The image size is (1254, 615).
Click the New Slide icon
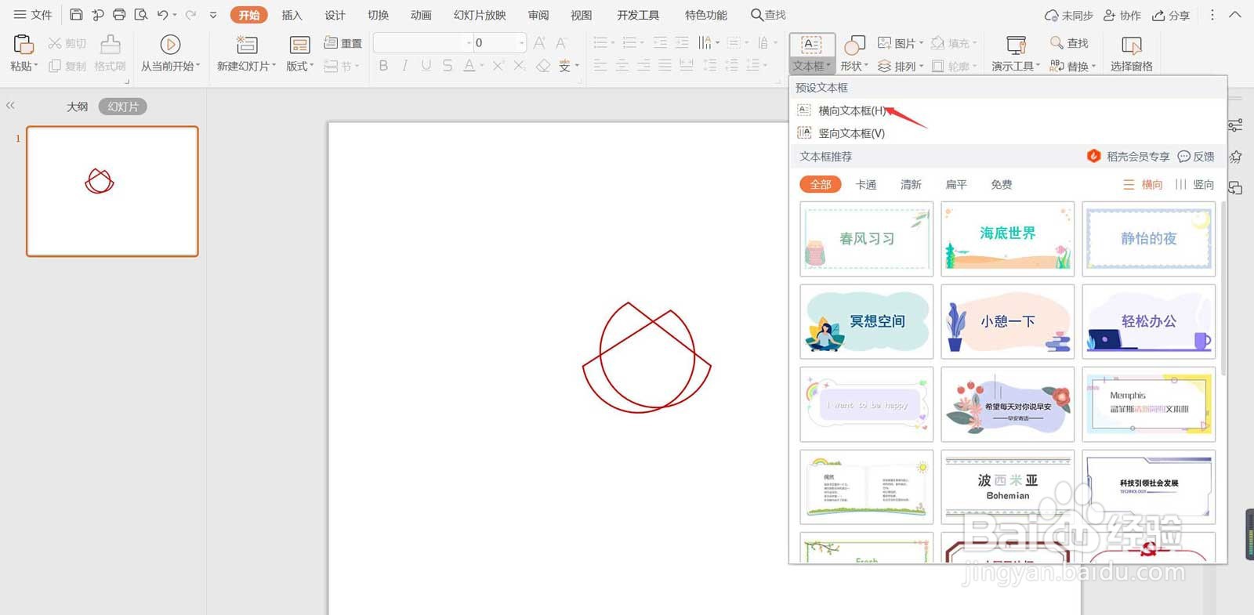(247, 45)
